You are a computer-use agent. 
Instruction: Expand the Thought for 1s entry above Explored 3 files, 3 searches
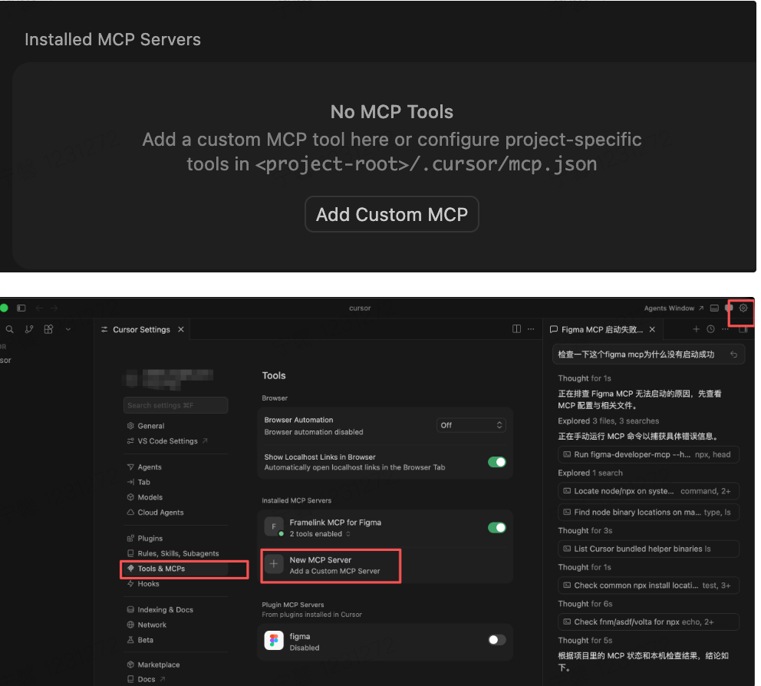(x=585, y=378)
